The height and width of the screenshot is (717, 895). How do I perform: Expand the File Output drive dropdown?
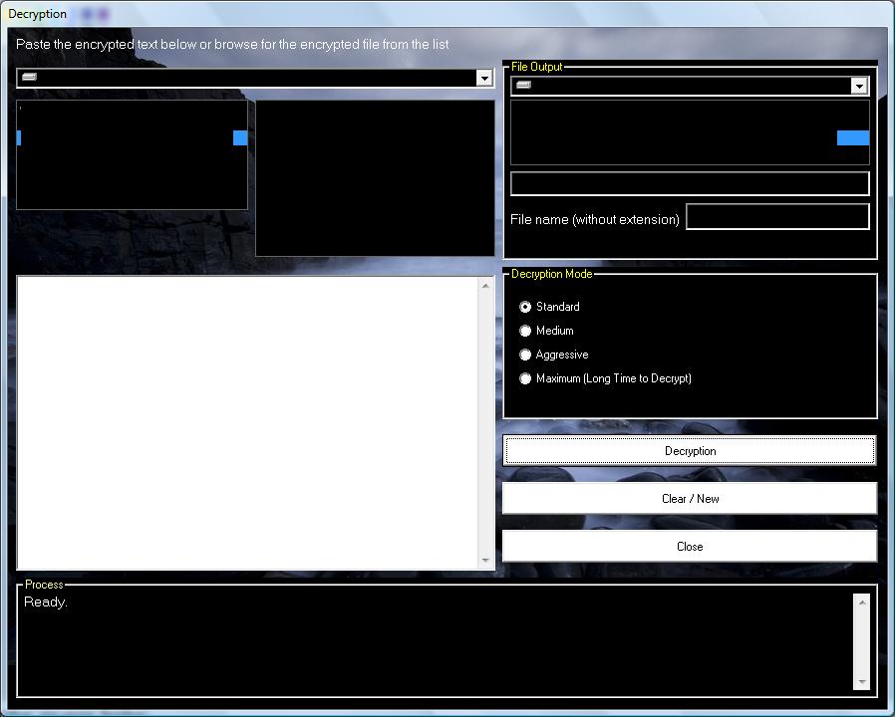pyautogui.click(x=859, y=86)
